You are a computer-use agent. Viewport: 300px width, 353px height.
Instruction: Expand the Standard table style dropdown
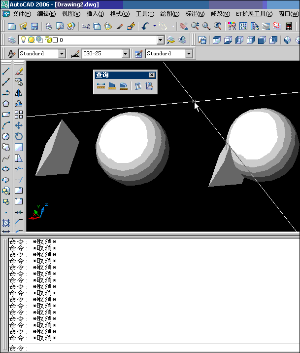point(189,54)
